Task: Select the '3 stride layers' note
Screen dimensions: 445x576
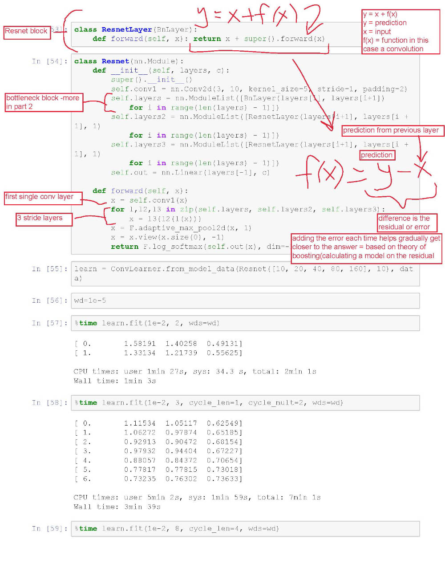Action: 44,219
